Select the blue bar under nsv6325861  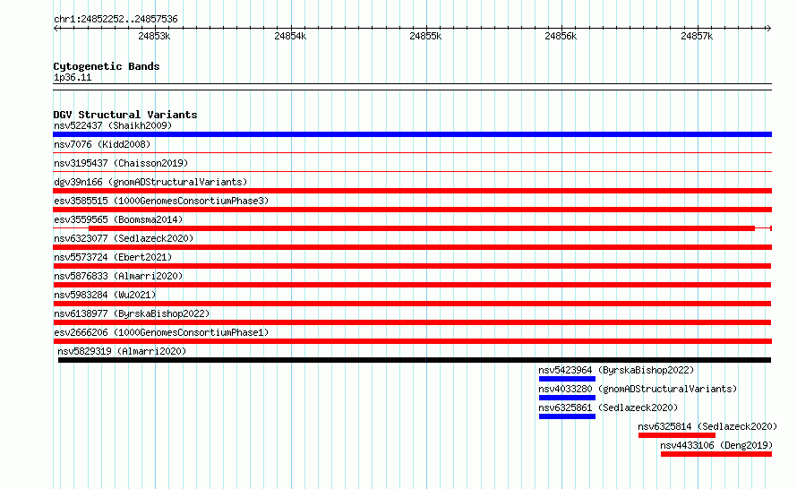pyautogui.click(x=567, y=416)
